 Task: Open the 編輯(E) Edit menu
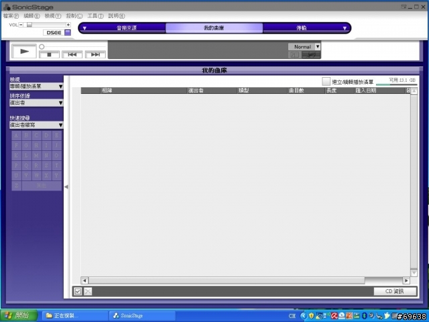point(32,16)
